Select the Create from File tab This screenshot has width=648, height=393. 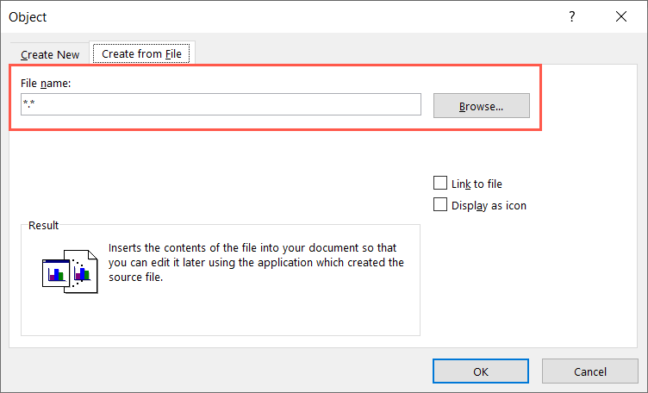point(143,53)
